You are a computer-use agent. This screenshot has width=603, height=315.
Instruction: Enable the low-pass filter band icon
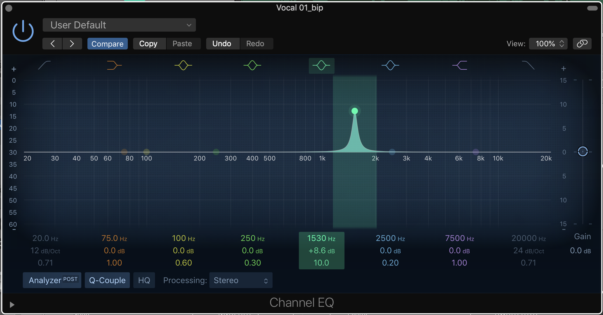point(528,65)
